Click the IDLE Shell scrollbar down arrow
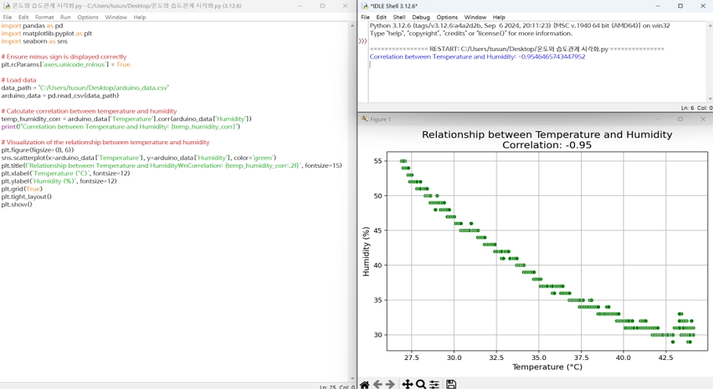Screen dimensions: 713x389 pos(710,99)
